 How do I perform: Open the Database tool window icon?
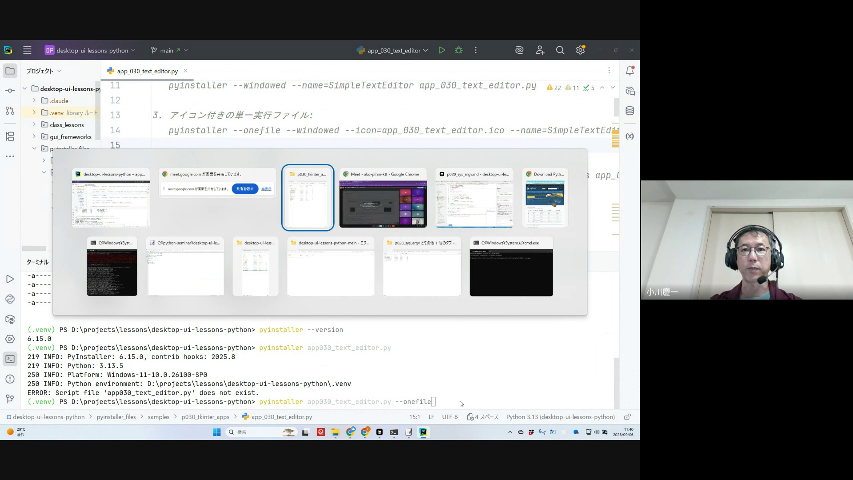(x=630, y=111)
